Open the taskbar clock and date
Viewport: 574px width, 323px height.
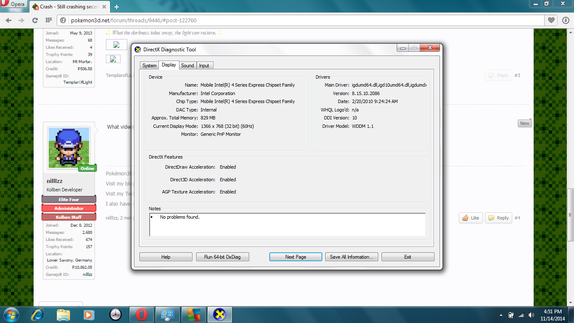pos(552,315)
